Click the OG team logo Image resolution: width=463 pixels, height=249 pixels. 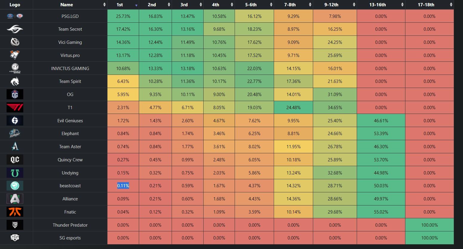pos(15,95)
